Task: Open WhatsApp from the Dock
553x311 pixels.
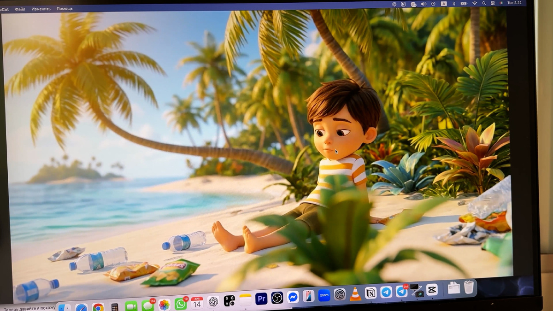Action: click(x=181, y=304)
